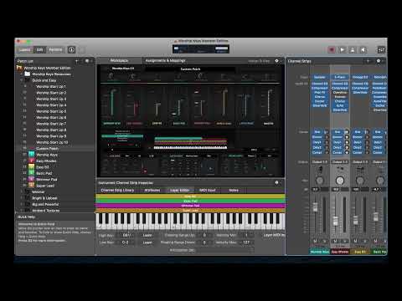Screen dimensions: 402x301
Task: Select the orange Super Lead layer bar
Action: [x=190, y=210]
